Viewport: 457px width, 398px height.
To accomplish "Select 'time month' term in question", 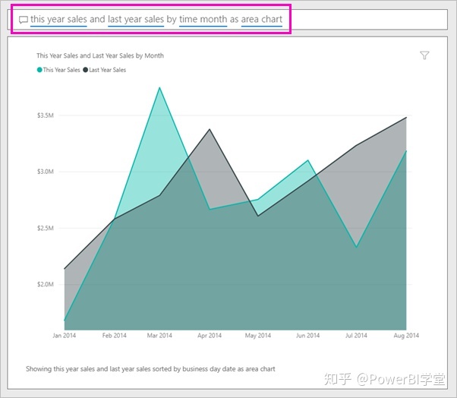I will tap(203, 19).
